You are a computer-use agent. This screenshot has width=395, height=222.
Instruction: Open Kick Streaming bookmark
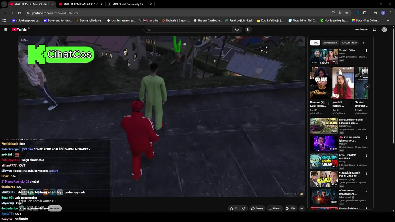[334, 21]
